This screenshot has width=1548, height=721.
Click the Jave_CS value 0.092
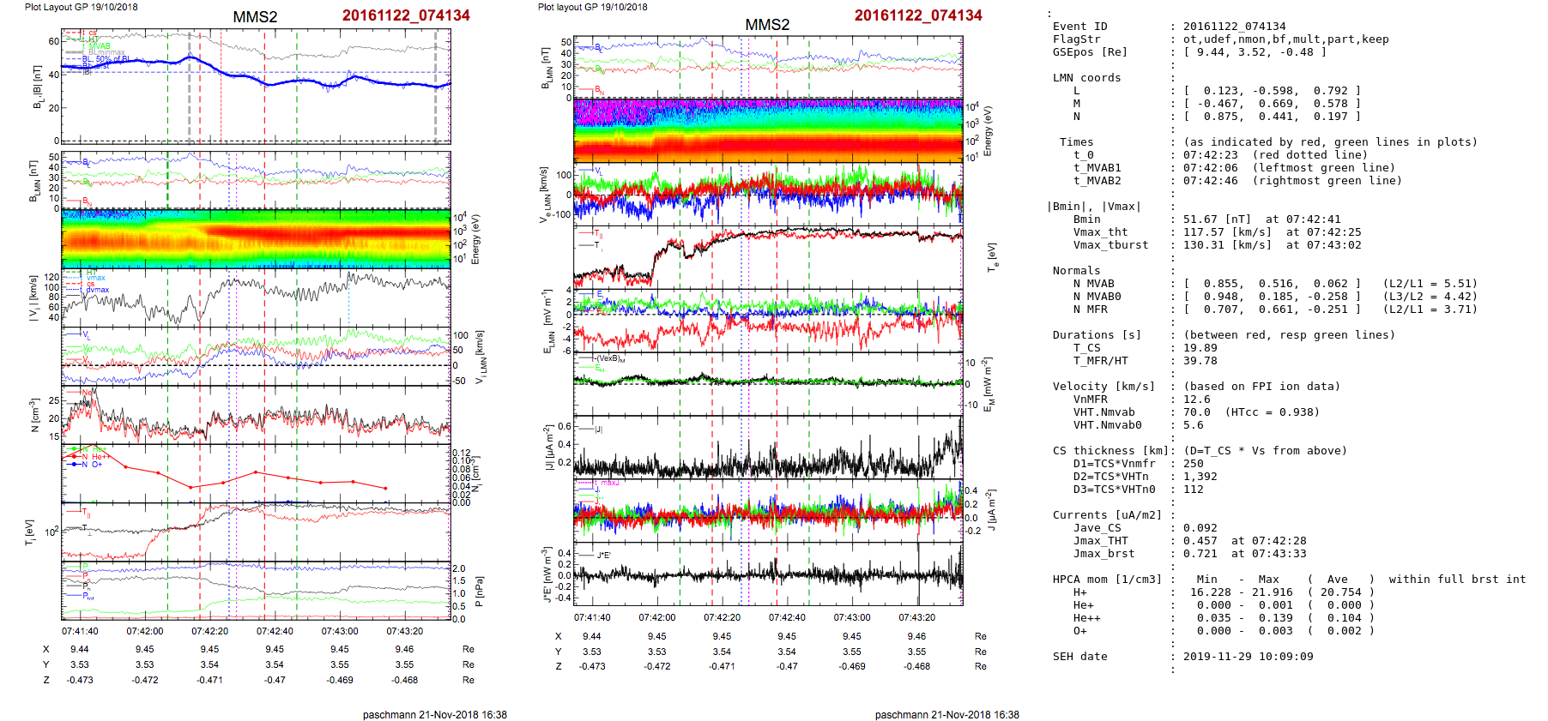1200,528
